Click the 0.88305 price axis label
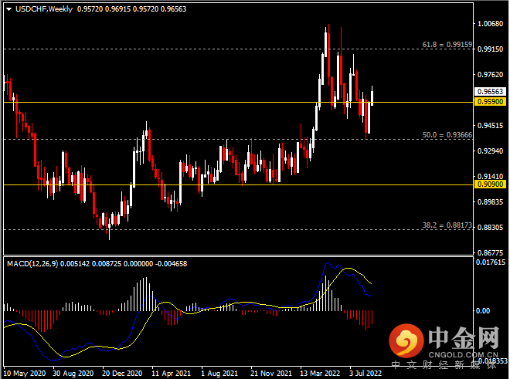510x379 pixels. click(490, 227)
